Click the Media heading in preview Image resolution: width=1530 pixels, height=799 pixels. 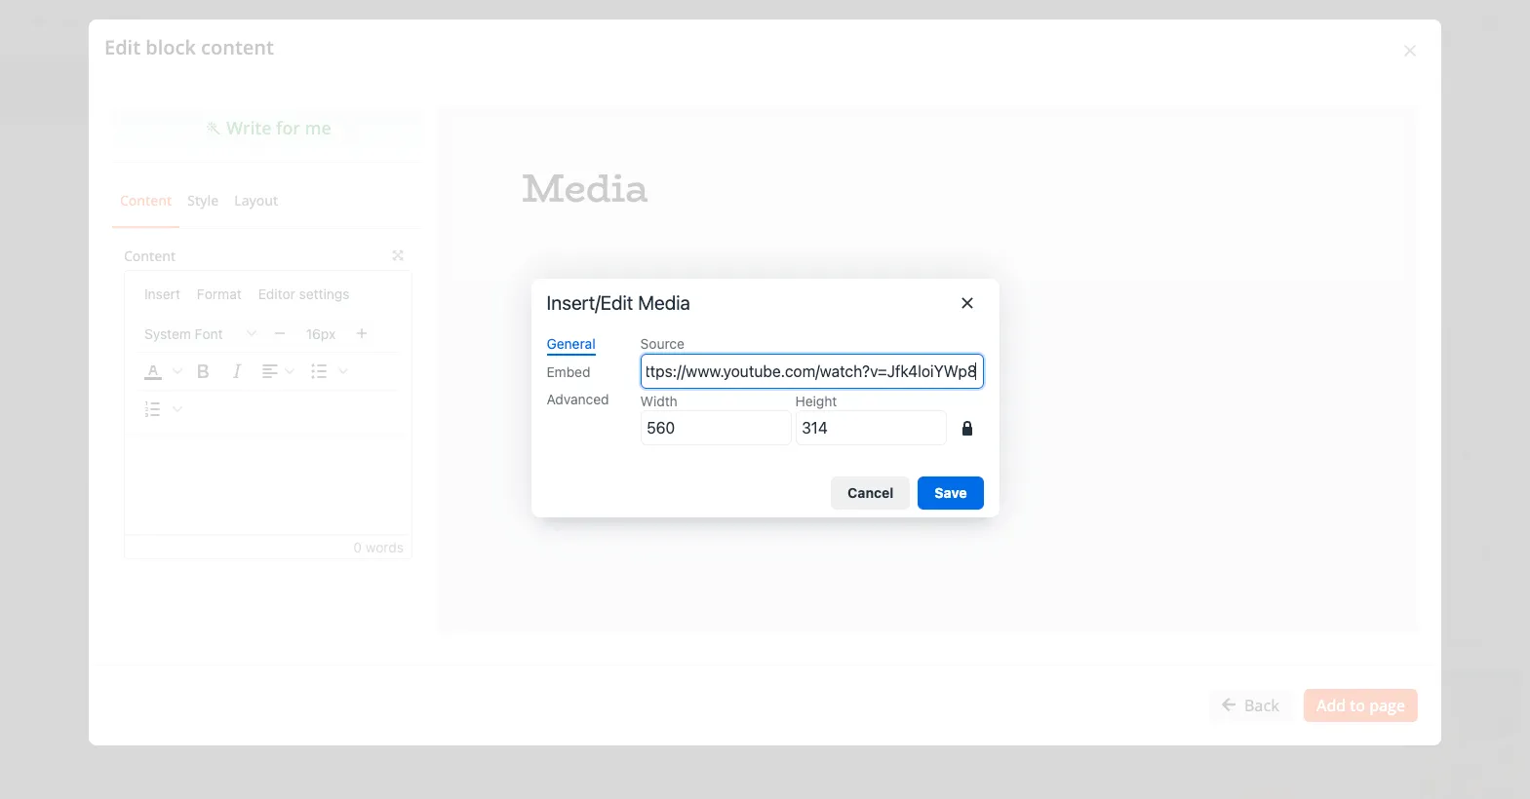tap(585, 188)
